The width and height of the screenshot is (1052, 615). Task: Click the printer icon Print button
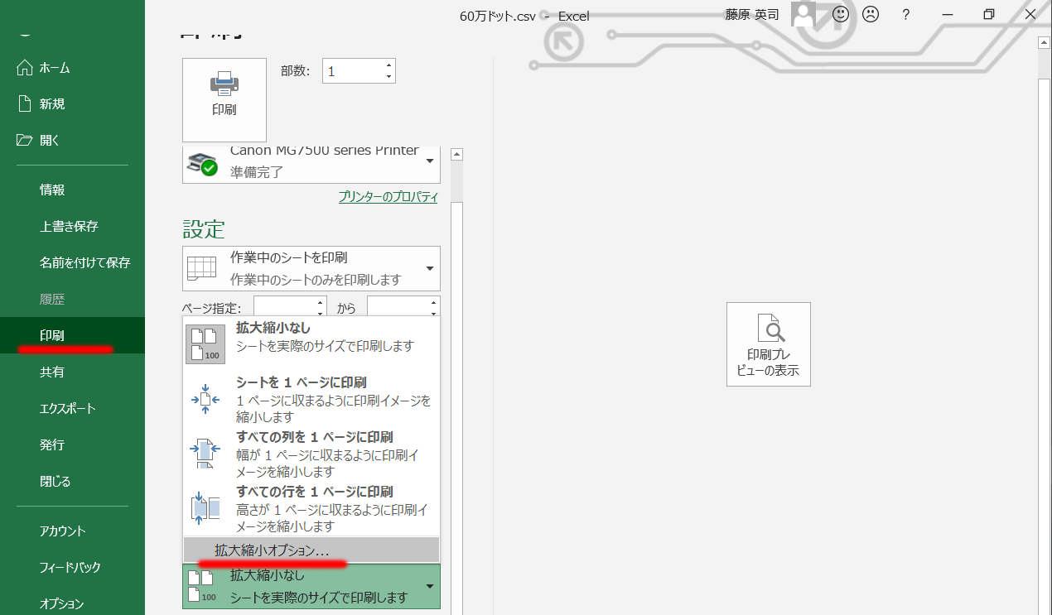(x=224, y=98)
